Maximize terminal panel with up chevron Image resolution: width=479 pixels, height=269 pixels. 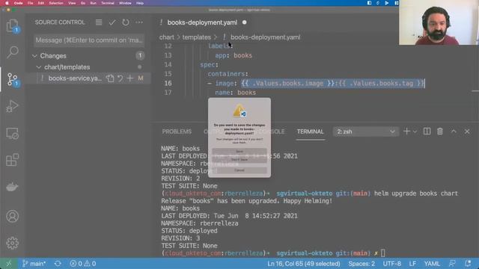[x=454, y=132]
